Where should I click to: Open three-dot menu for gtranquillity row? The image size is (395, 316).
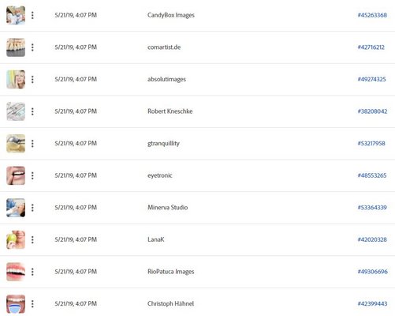[32, 144]
